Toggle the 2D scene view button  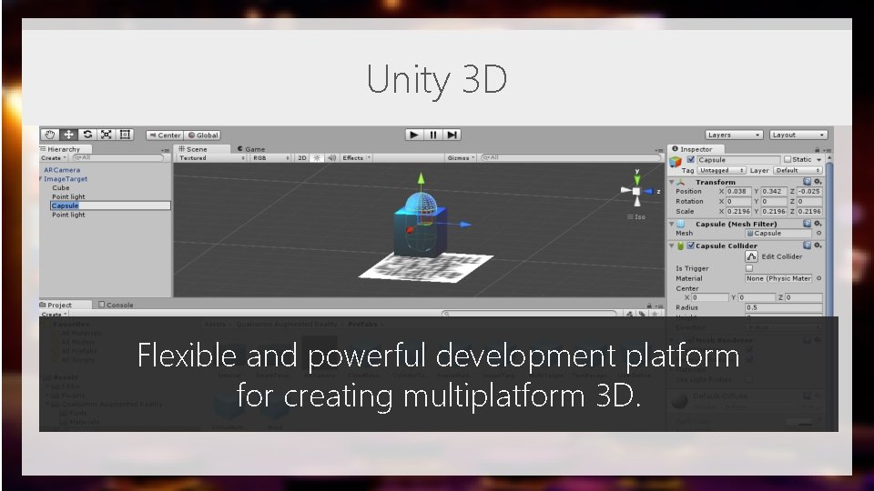click(302, 158)
